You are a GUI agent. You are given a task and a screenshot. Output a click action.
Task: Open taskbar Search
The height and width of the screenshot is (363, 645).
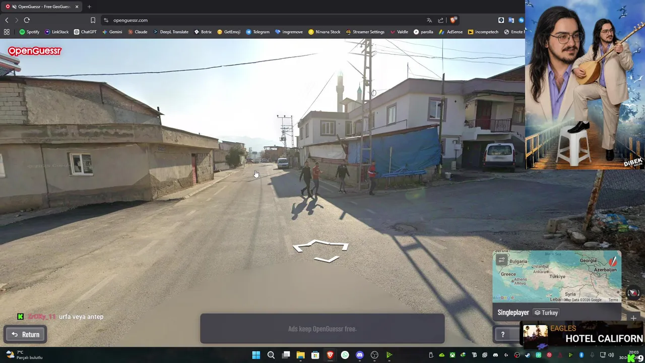(x=271, y=355)
